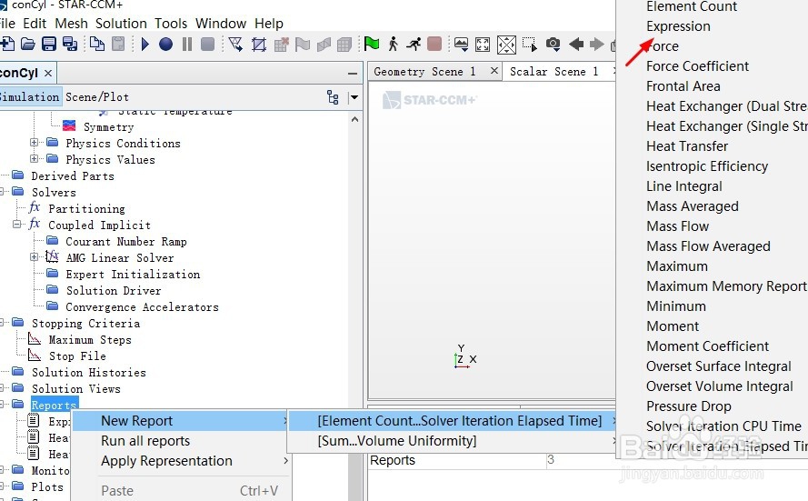Click the tree scroll-up arrow
Screen dimensions: 808x501
click(354, 119)
